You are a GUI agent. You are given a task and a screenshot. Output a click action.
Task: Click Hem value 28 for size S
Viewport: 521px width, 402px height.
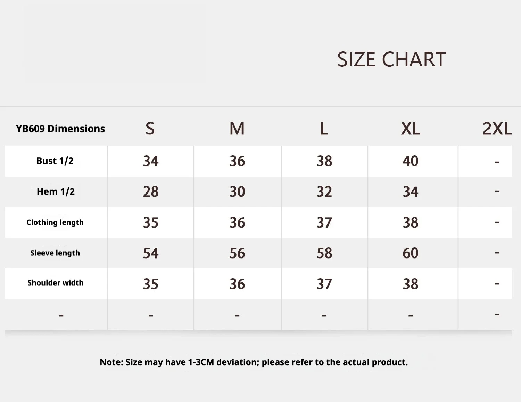pos(151,192)
